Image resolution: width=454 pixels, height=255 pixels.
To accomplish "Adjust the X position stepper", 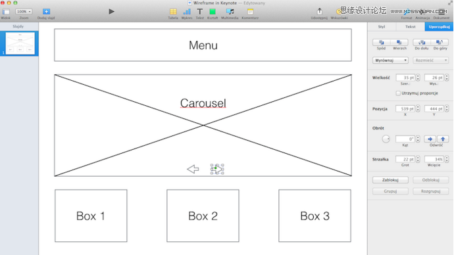I will [x=418, y=108].
